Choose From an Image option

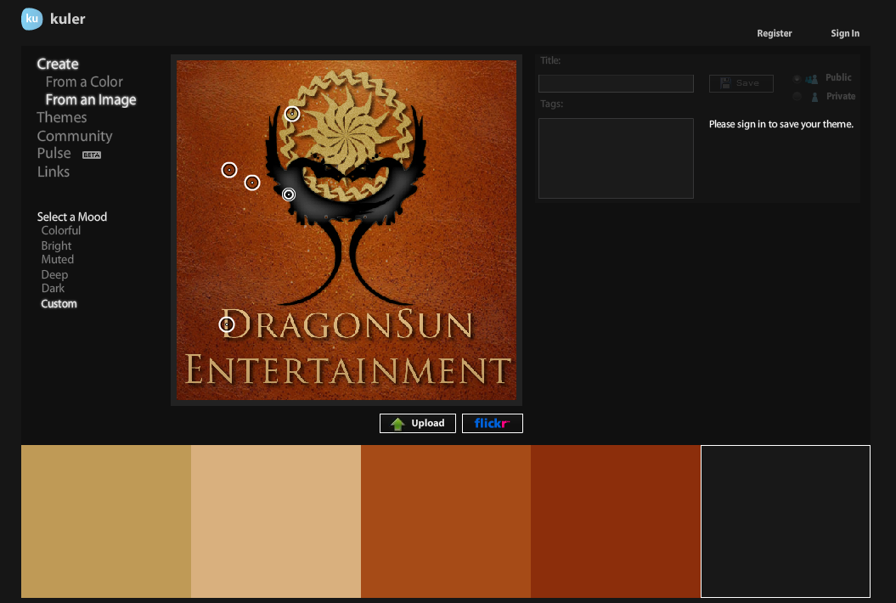click(x=91, y=100)
